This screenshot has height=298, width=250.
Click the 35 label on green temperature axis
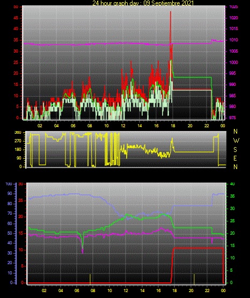tap(232, 197)
